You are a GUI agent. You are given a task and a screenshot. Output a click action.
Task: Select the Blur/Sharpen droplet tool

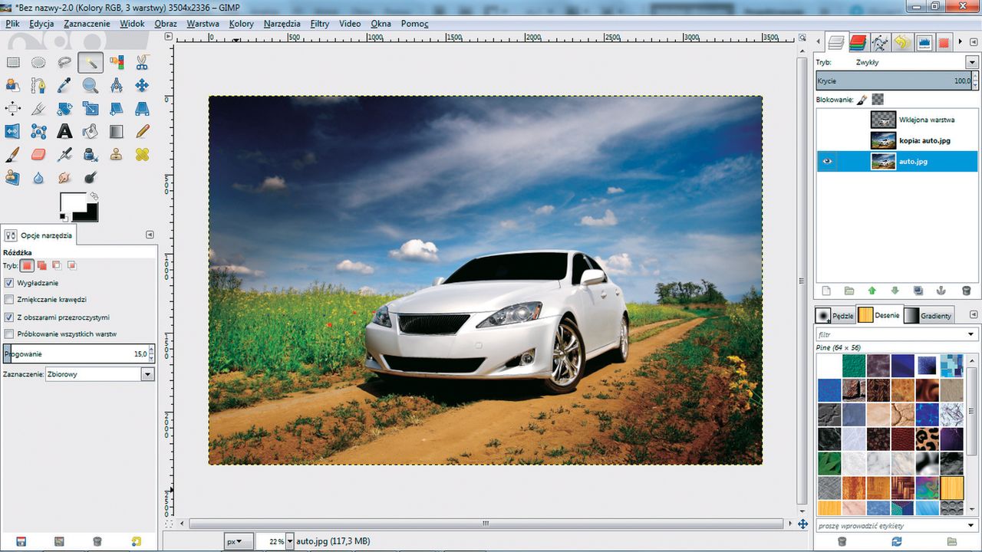[38, 178]
